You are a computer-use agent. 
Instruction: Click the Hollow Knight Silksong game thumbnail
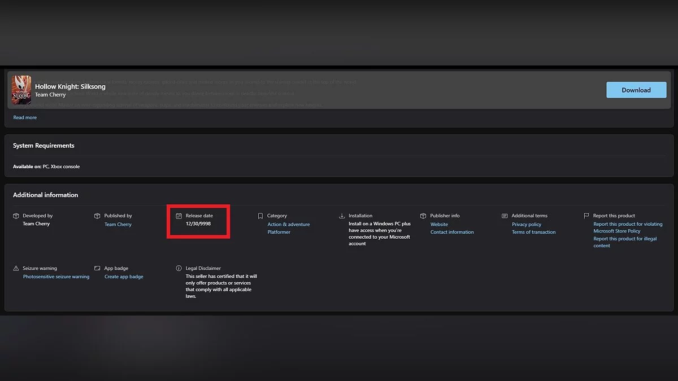pyautogui.click(x=21, y=90)
